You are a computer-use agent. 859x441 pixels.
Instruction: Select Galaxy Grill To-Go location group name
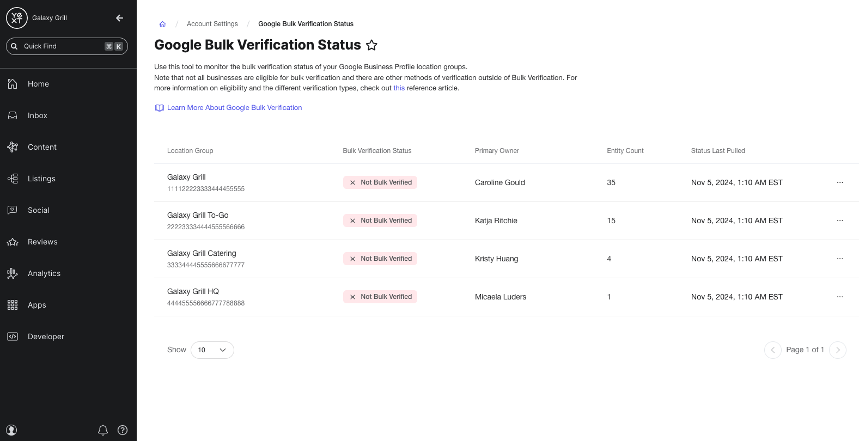198,215
